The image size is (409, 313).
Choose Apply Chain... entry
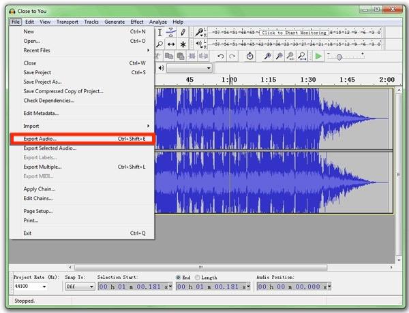[x=82, y=189]
